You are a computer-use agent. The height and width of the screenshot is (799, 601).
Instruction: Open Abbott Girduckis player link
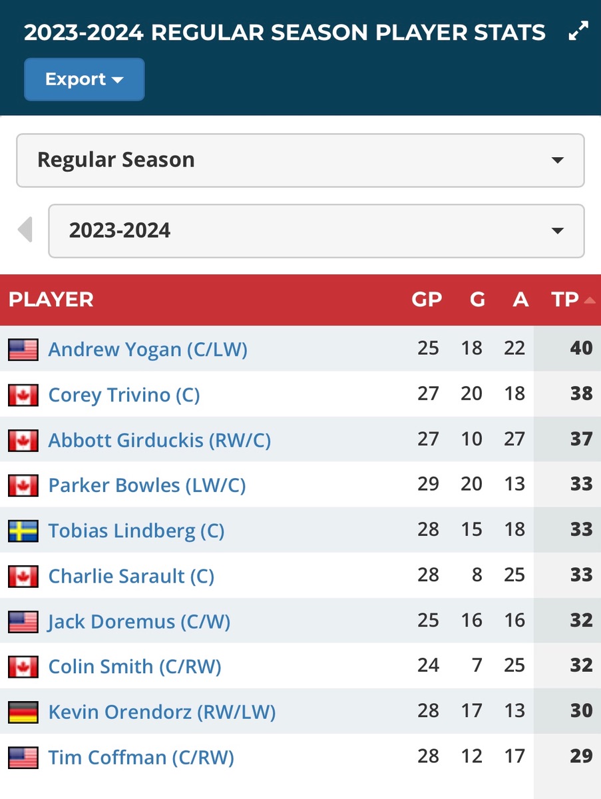click(160, 440)
